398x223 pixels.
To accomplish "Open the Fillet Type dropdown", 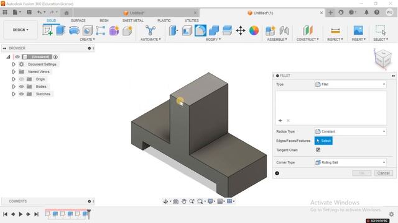I will (350, 84).
